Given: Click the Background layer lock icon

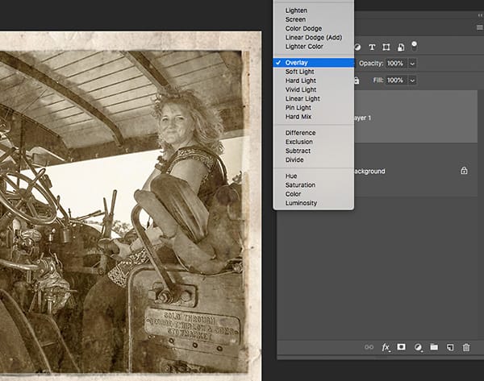Looking at the screenshot, I should pos(464,171).
